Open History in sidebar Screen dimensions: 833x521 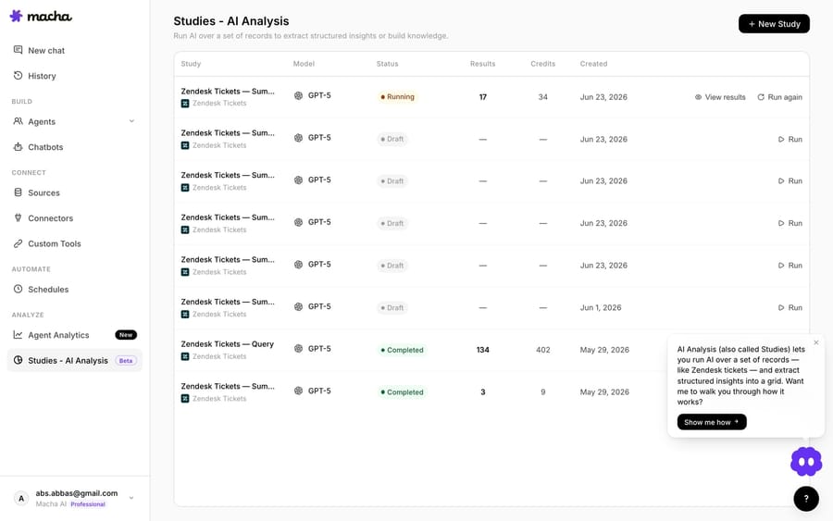(x=74, y=76)
